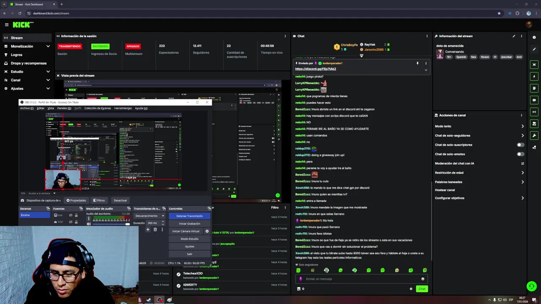
Task: Click the Chrome address bar
Action: tap(262, 13)
